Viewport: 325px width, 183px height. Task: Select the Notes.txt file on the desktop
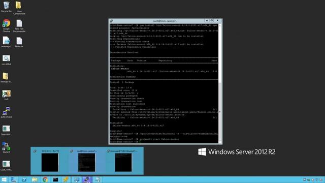click(x=19, y=42)
